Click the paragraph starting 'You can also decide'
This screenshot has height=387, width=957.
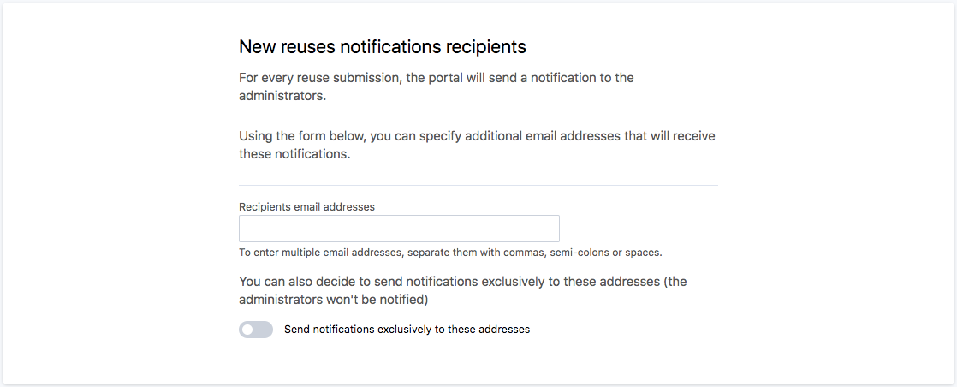(x=462, y=282)
